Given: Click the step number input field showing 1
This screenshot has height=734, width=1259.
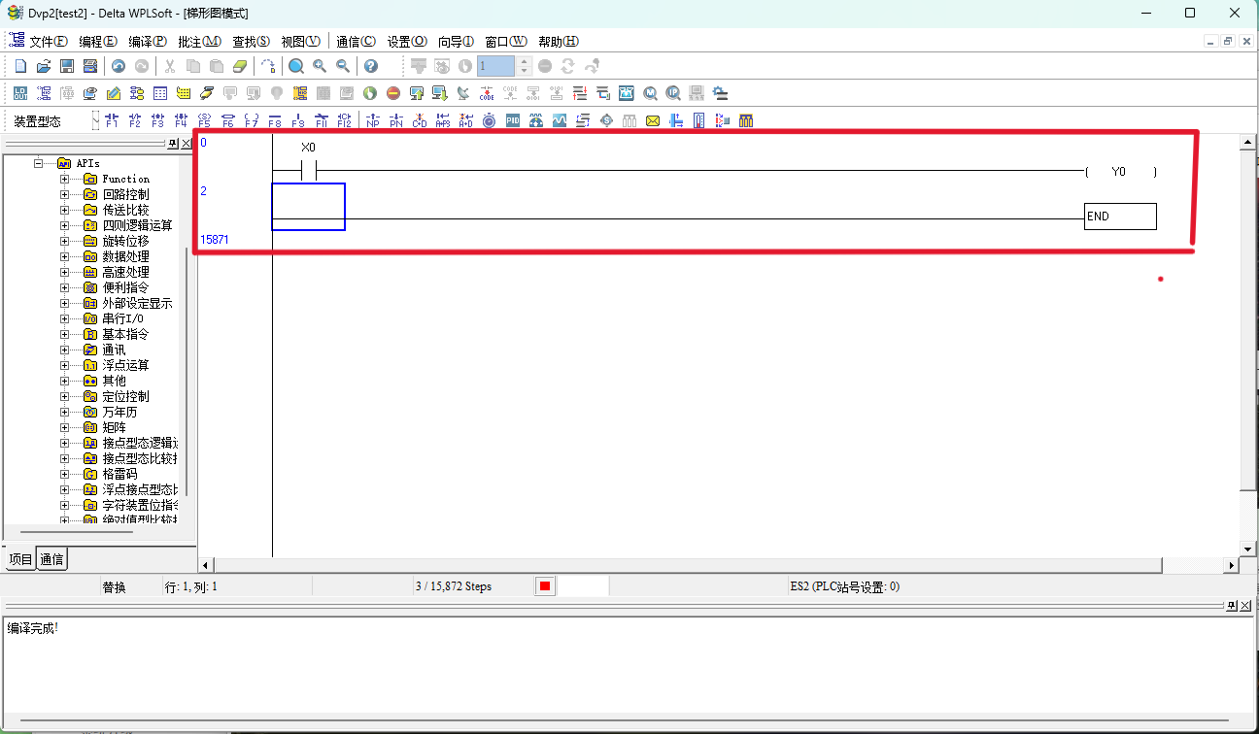Looking at the screenshot, I should 496,66.
